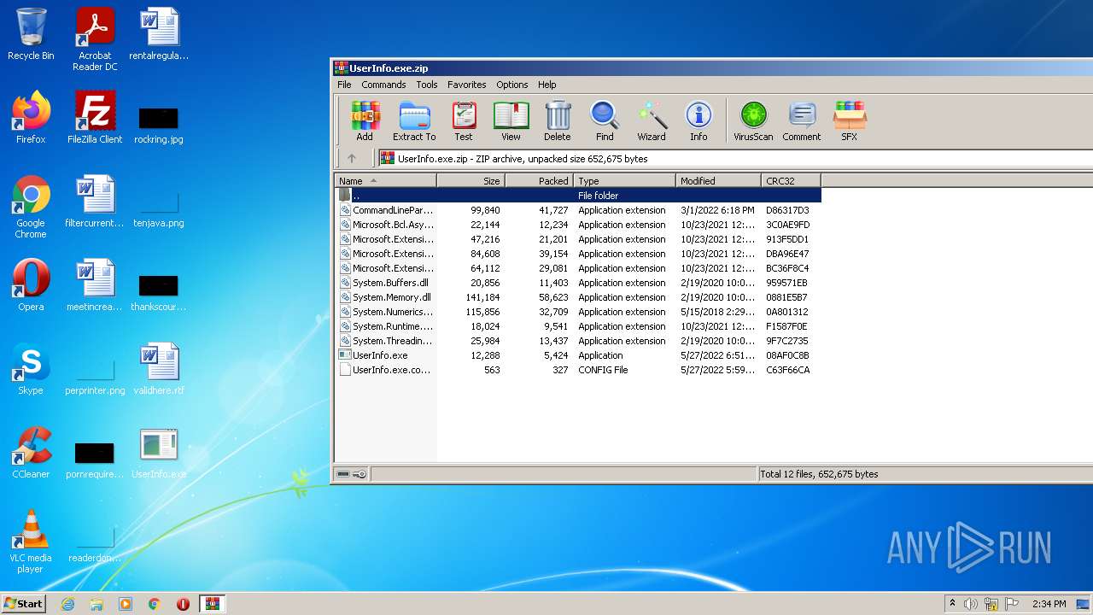This screenshot has height=615, width=1093.
Task: Click the archive path address field
Action: [x=734, y=158]
